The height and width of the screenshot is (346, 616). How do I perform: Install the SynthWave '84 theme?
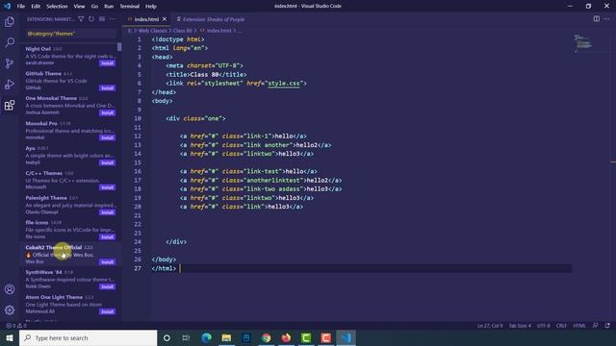click(107, 286)
